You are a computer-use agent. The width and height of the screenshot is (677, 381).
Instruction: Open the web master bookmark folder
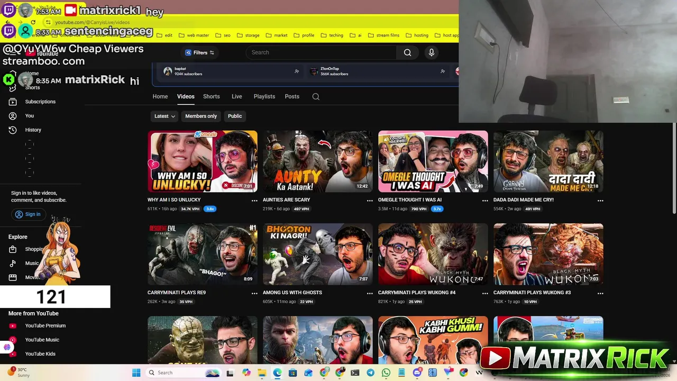(194, 35)
